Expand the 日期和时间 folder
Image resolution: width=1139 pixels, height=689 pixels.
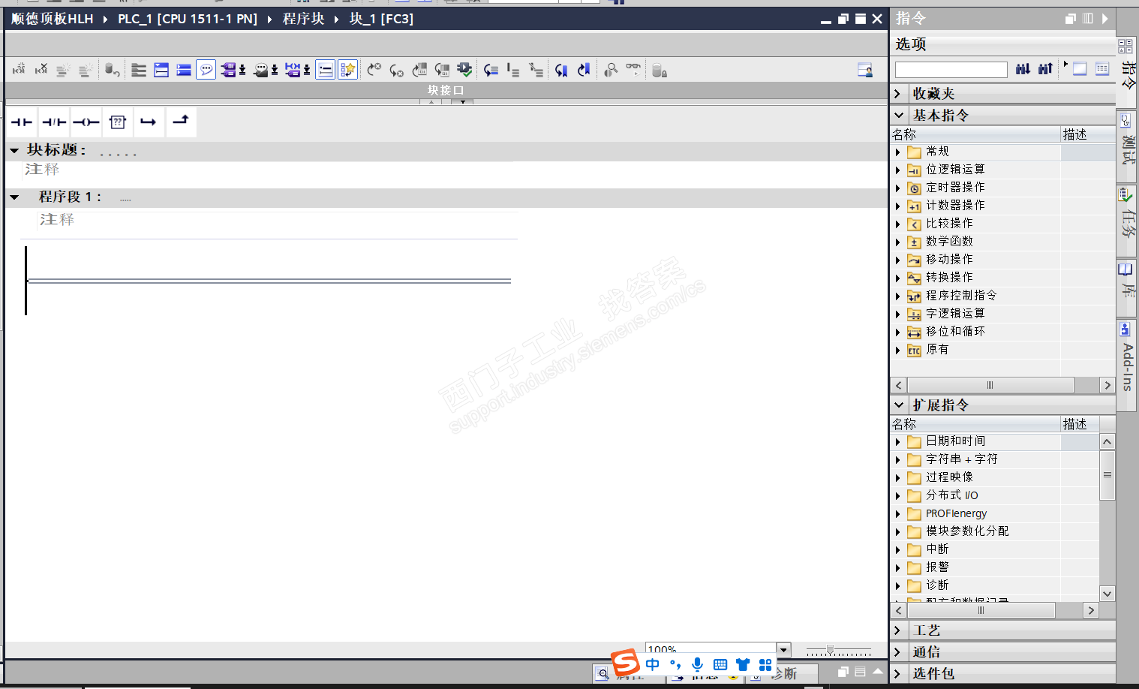pos(898,441)
